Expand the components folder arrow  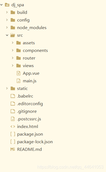[13, 50]
